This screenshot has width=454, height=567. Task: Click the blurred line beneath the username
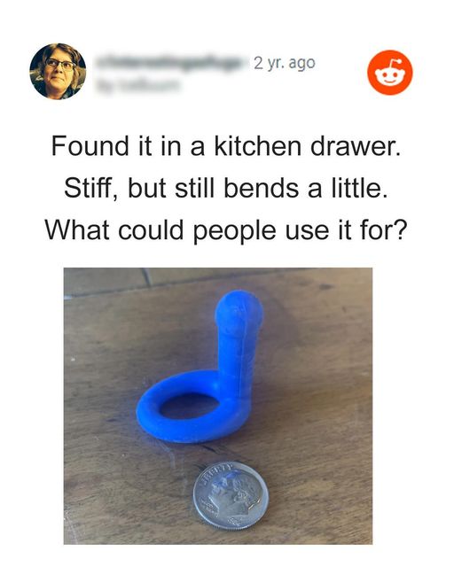pos(138,85)
